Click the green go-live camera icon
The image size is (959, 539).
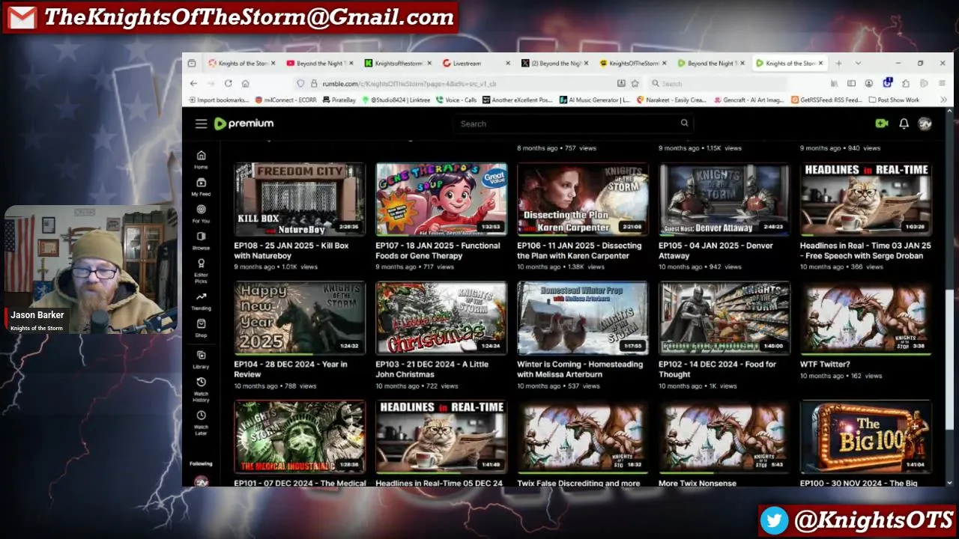tap(882, 124)
